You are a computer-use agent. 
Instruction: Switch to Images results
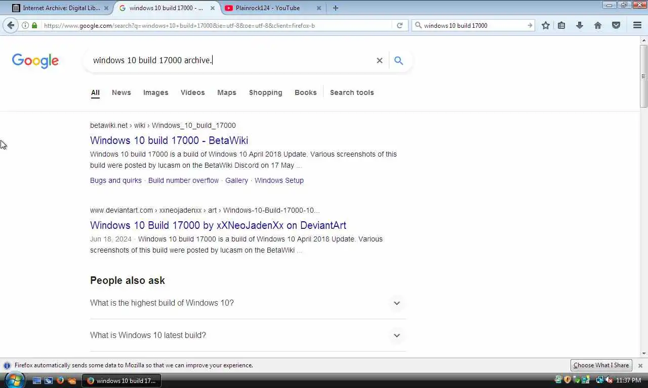pyautogui.click(x=155, y=92)
